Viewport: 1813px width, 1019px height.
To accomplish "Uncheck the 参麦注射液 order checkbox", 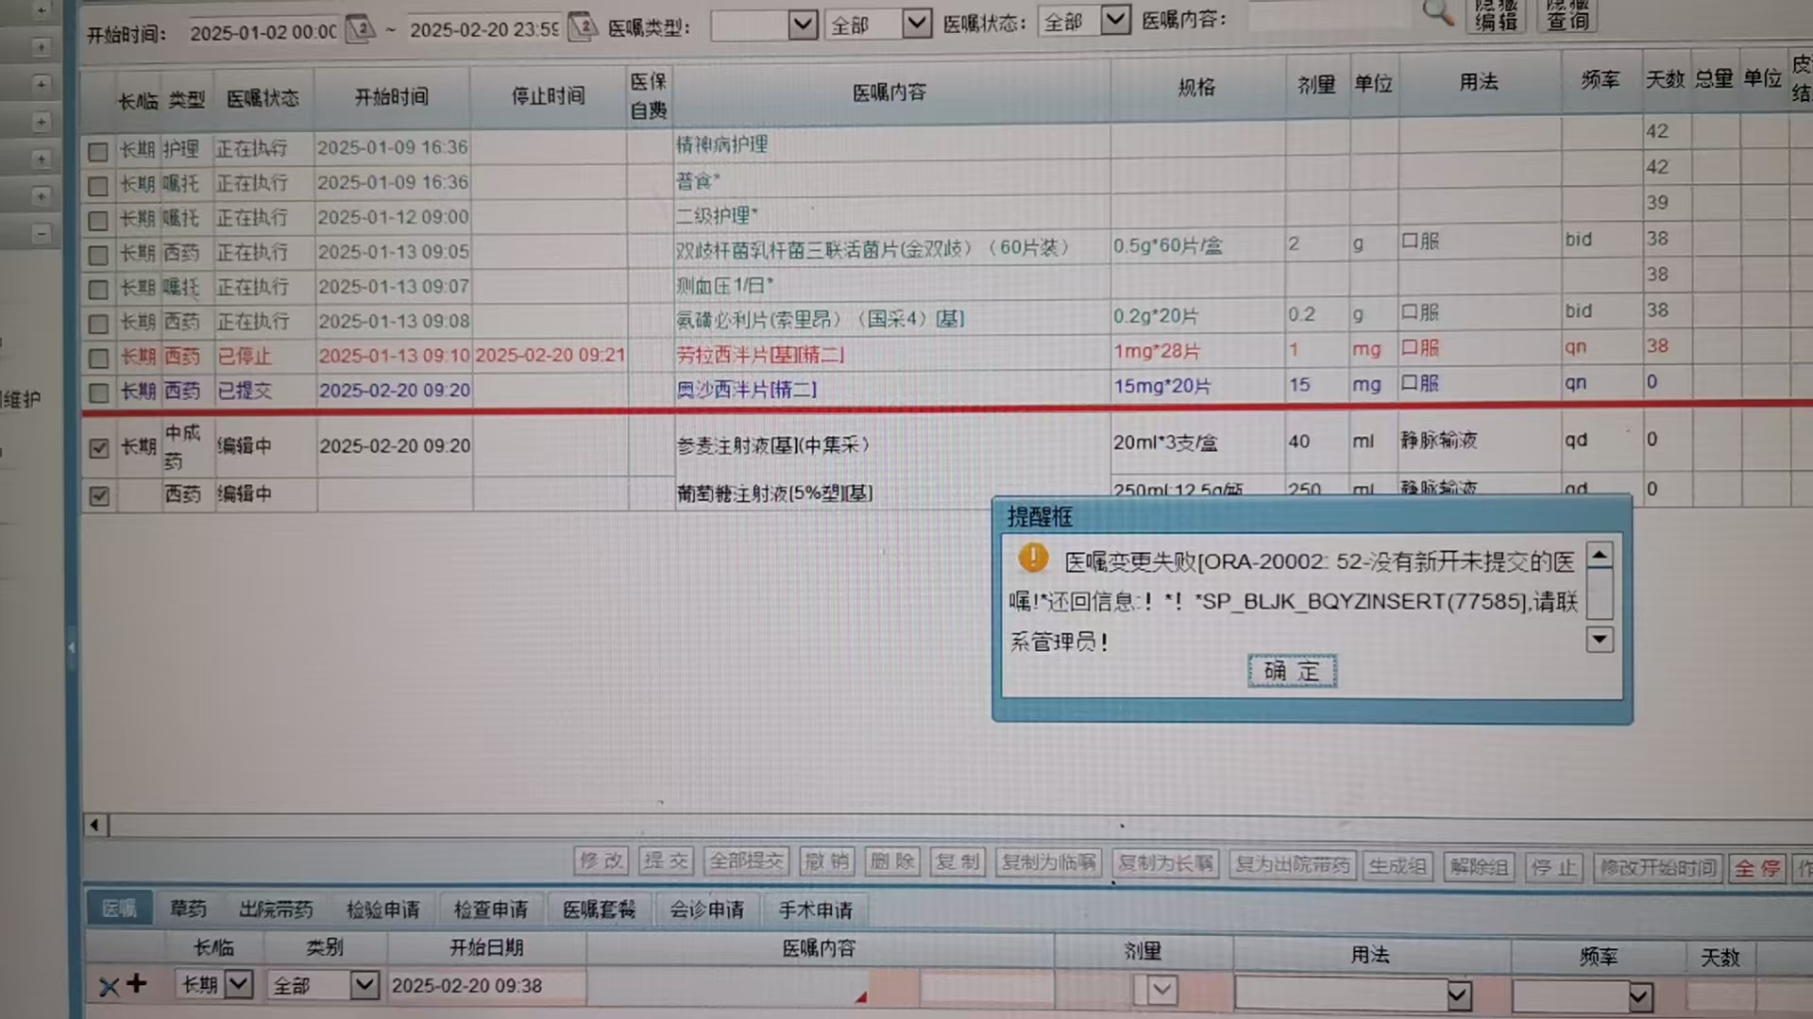I will point(99,448).
